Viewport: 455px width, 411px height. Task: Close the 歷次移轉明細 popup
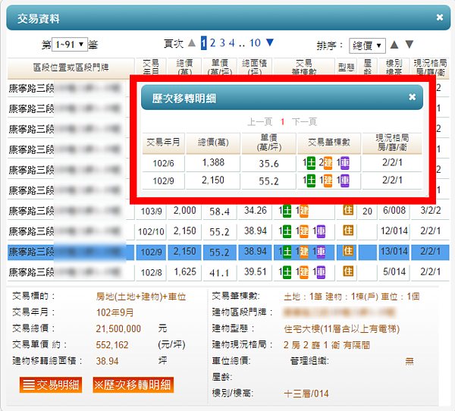(412, 97)
